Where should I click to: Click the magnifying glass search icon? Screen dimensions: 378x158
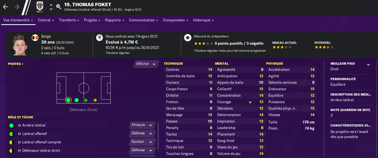click(x=58, y=7)
